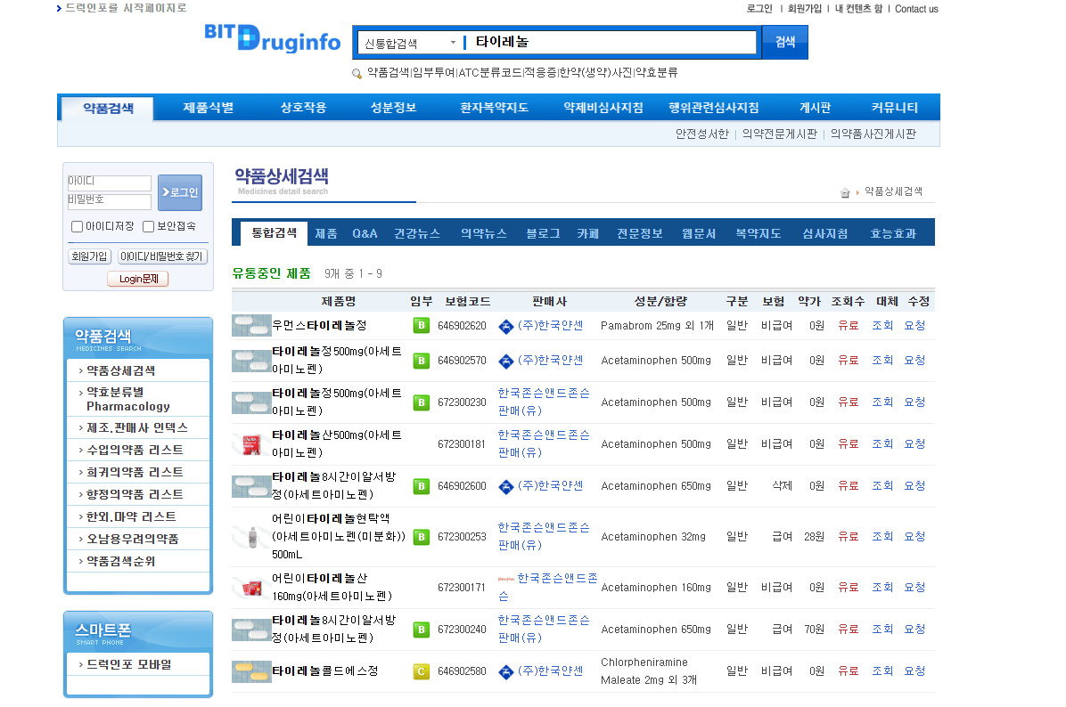This screenshot has width=1066, height=707.
Task: Open 제품식별 main menu
Action: pos(208,108)
